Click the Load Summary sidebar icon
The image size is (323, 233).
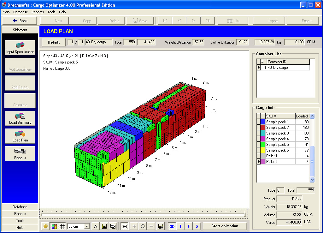click(x=20, y=118)
